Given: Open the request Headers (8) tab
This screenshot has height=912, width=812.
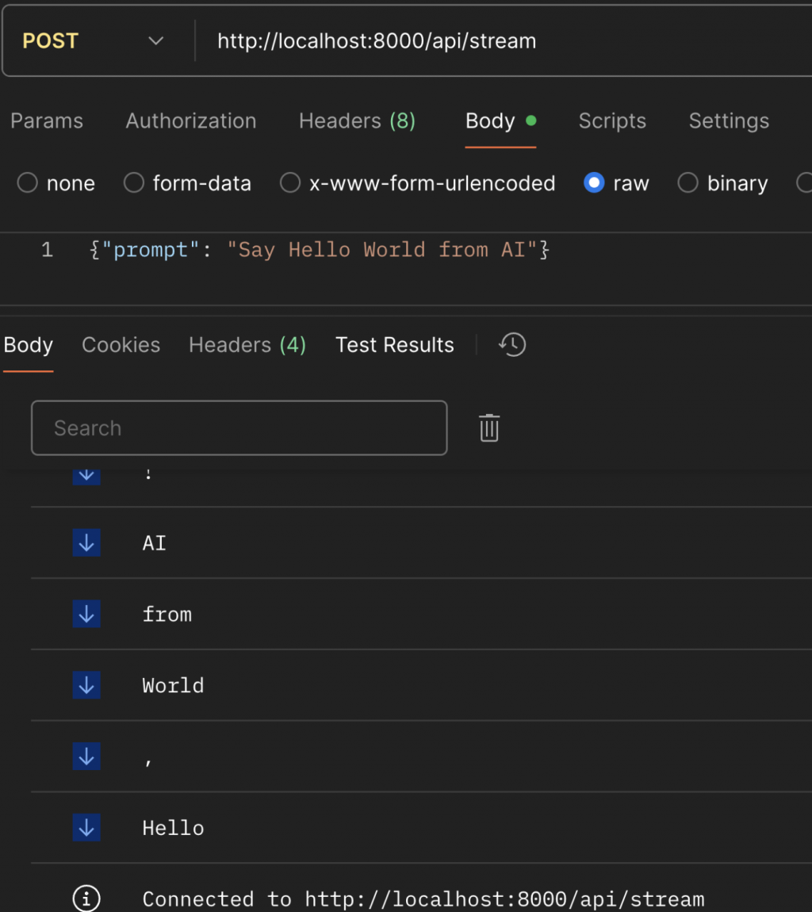Looking at the screenshot, I should [x=357, y=121].
